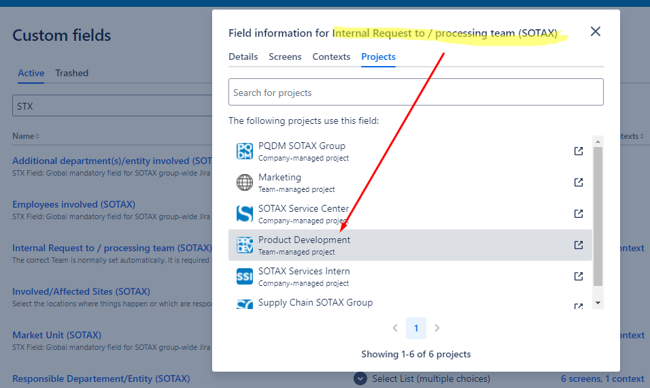The height and width of the screenshot is (388, 650).
Task: Open Marketing project external link icon
Action: (579, 182)
